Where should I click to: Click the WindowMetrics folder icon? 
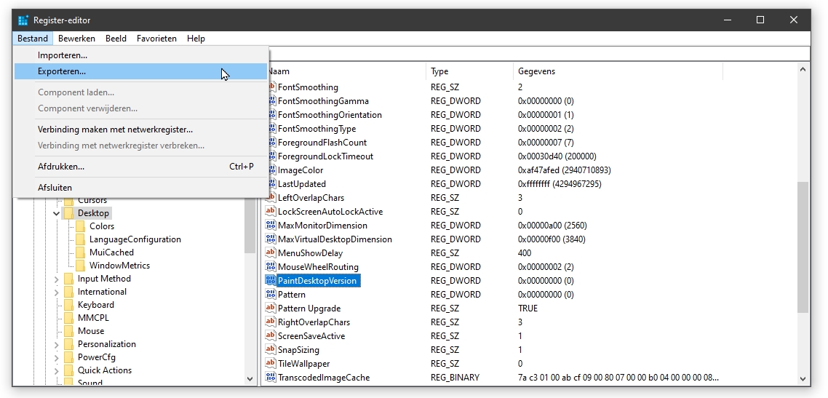coord(80,266)
